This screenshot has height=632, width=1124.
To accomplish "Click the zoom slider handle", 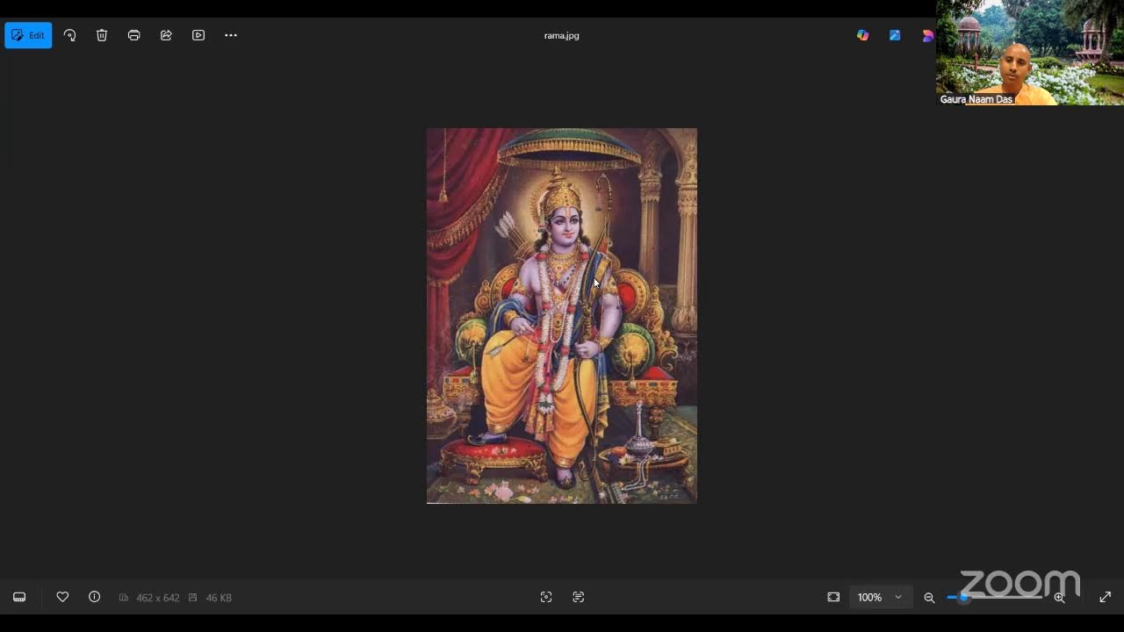I will click(963, 597).
